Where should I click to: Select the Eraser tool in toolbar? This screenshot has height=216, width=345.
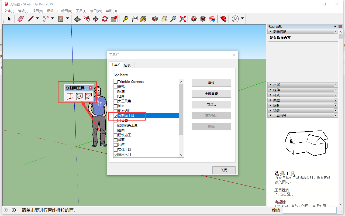pos(21,19)
